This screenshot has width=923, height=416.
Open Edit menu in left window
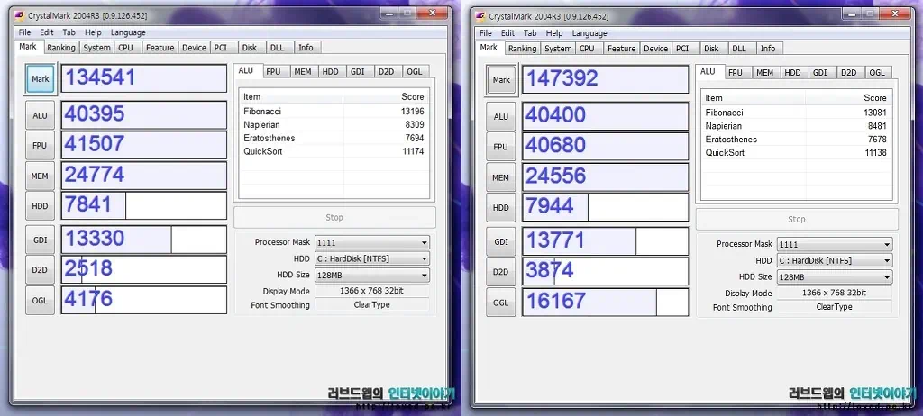[x=47, y=32]
